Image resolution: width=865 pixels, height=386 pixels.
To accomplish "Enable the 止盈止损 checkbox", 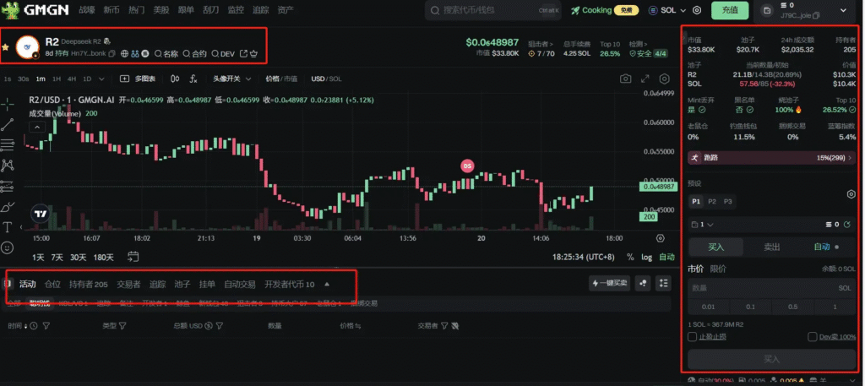I will pyautogui.click(x=693, y=337).
